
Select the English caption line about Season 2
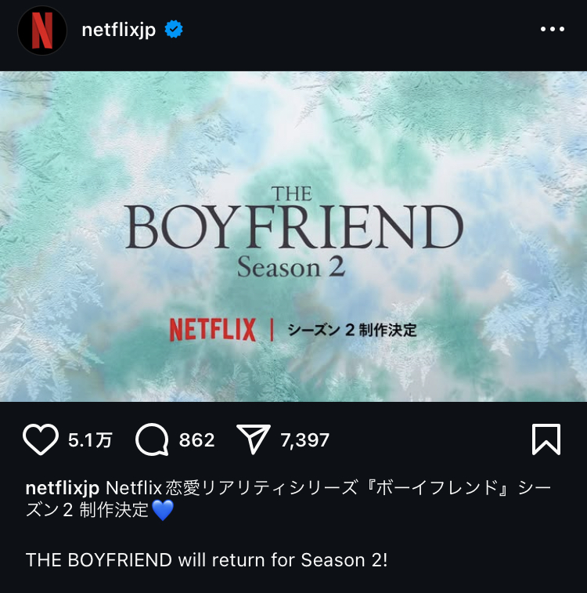click(207, 560)
